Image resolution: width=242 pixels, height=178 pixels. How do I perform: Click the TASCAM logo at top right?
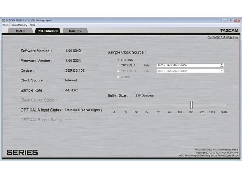(x=229, y=30)
